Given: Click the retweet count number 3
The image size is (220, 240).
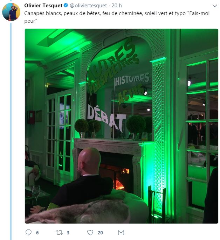Looking at the screenshot, I should click(68, 233).
